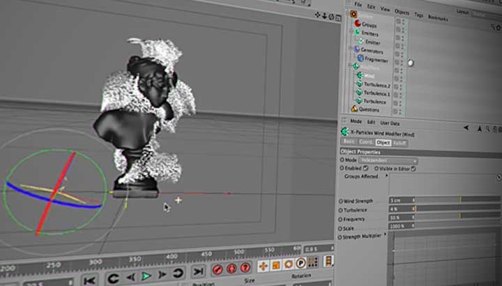The image size is (502, 286).
Task: Open the Objects menu
Action: 402,12
